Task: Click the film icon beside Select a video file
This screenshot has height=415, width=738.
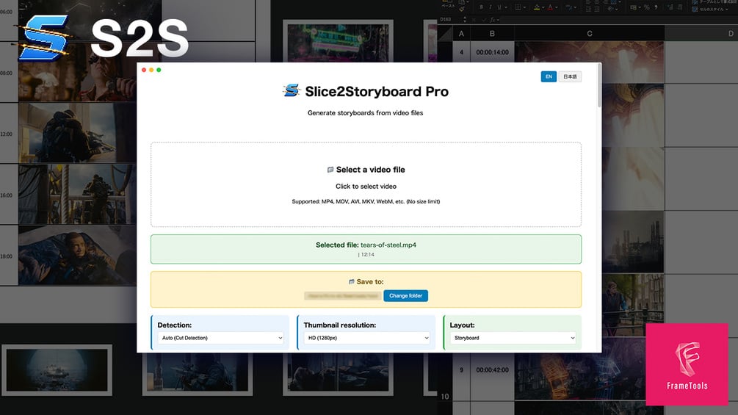Action: 330,170
